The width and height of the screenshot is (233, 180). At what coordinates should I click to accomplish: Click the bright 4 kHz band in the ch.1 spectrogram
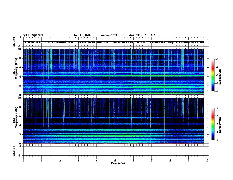click(x=114, y=76)
